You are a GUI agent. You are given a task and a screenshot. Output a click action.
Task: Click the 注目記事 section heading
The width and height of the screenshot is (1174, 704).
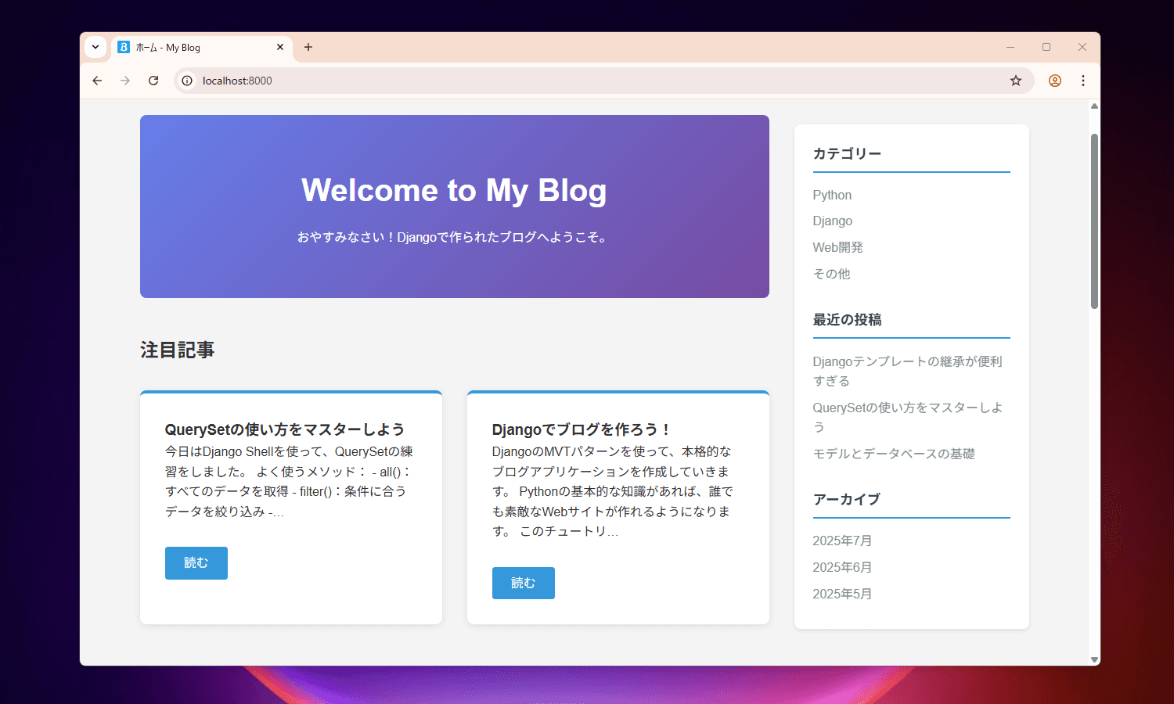click(178, 350)
